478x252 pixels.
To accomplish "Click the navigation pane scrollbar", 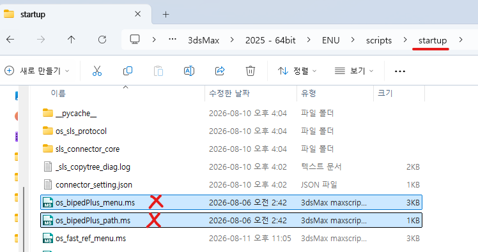I will click(24, 219).
